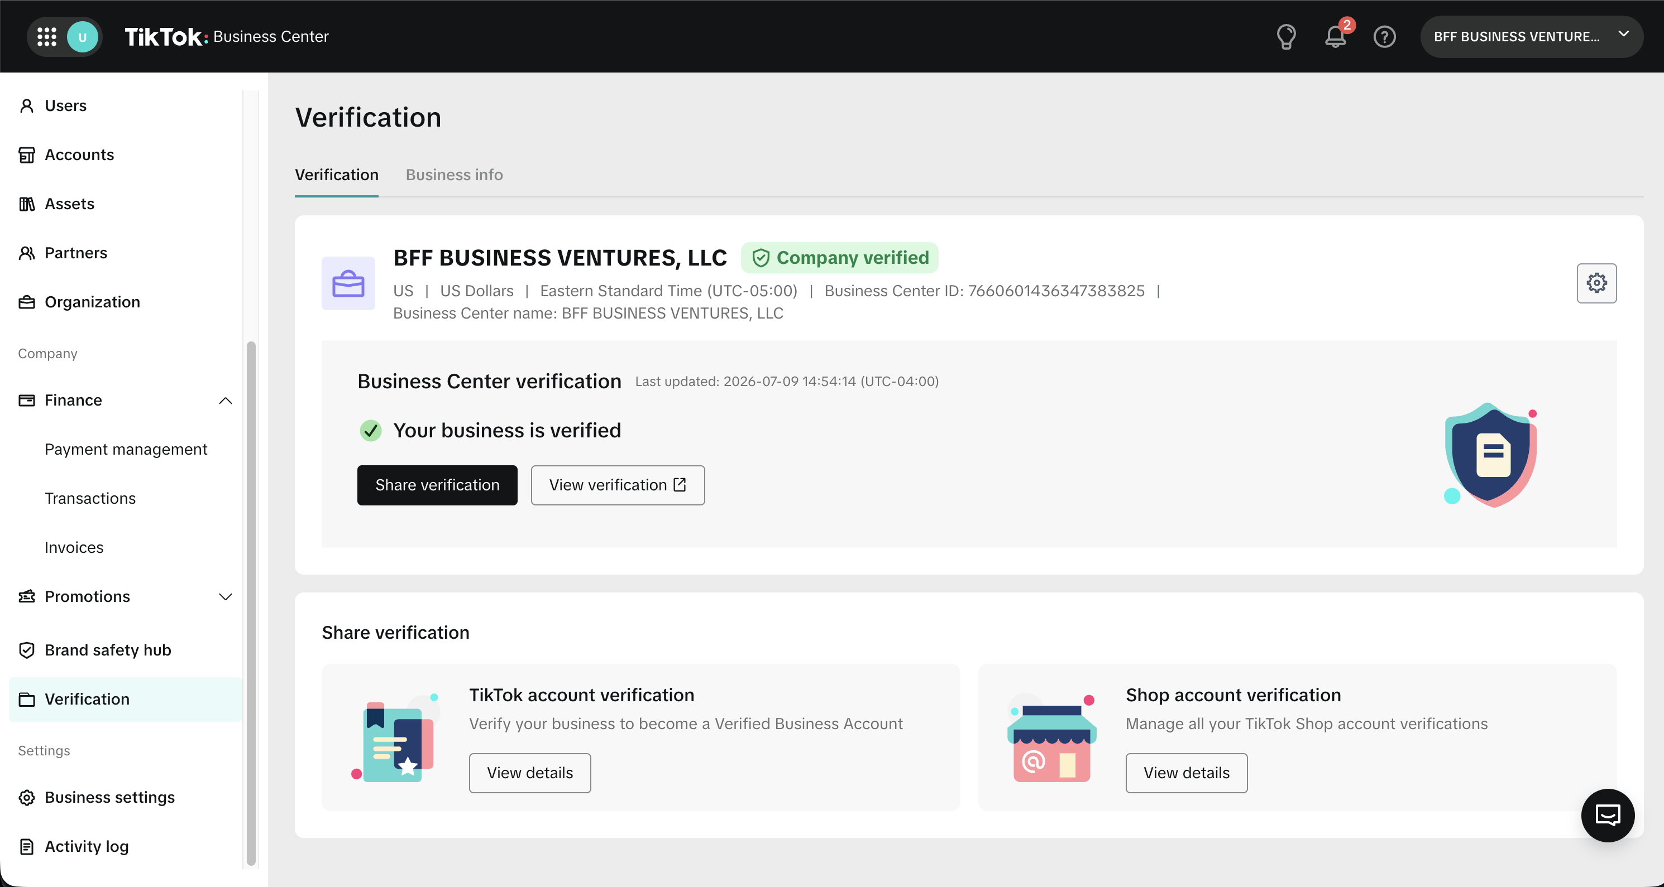The width and height of the screenshot is (1664, 887).
Task: Click the Share verification black button
Action: [437, 485]
